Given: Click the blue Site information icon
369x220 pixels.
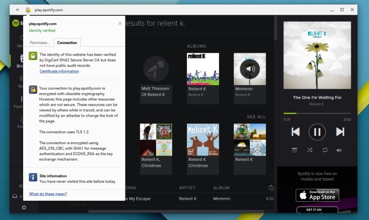Looking at the screenshot, I should pyautogui.click(x=33, y=177).
